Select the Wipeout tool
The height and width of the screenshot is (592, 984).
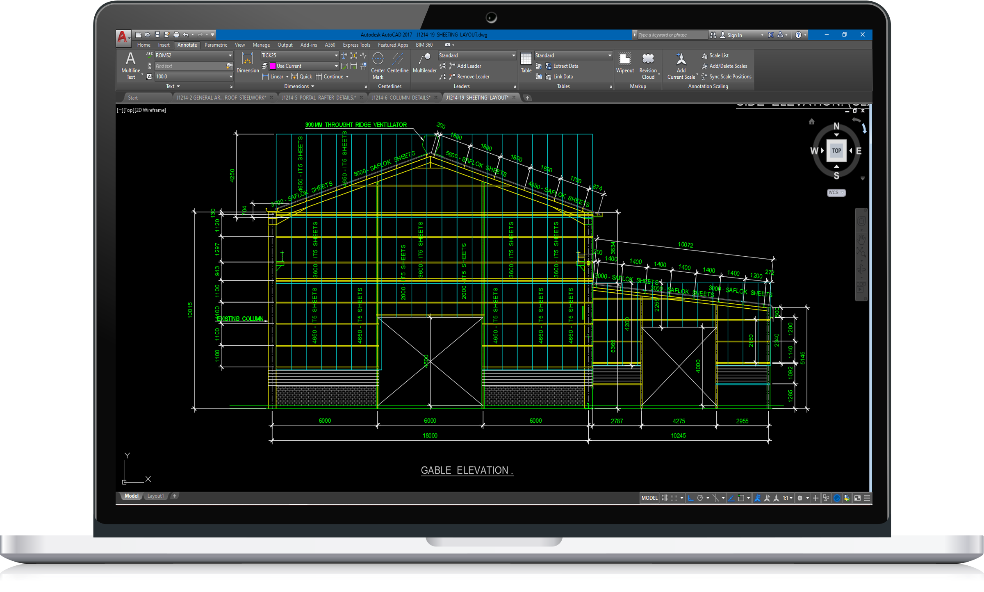(x=625, y=62)
